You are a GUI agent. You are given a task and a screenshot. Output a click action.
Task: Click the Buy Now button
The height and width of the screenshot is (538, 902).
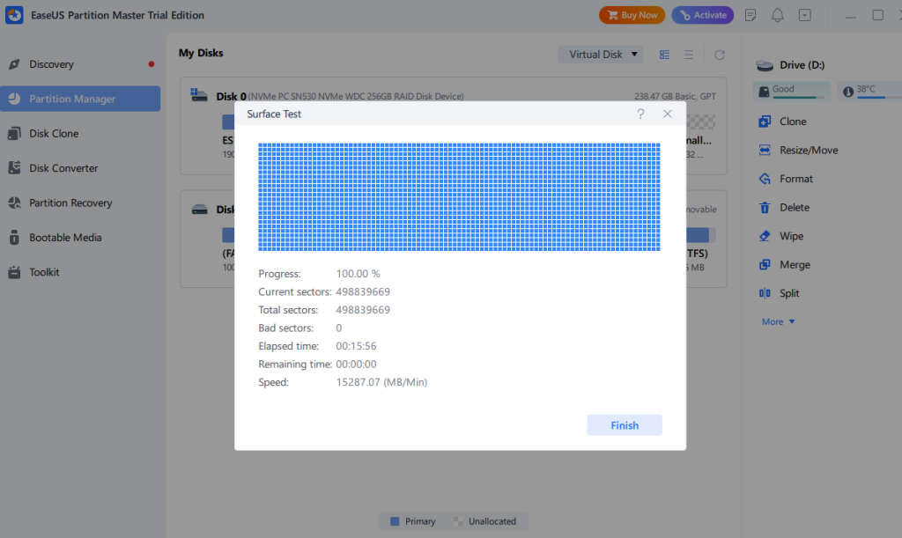632,15
